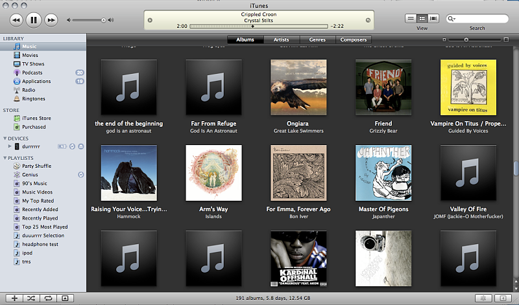Screen dimensions: 519x305
Task: Eject the durrrrr device
Action: click(x=80, y=146)
